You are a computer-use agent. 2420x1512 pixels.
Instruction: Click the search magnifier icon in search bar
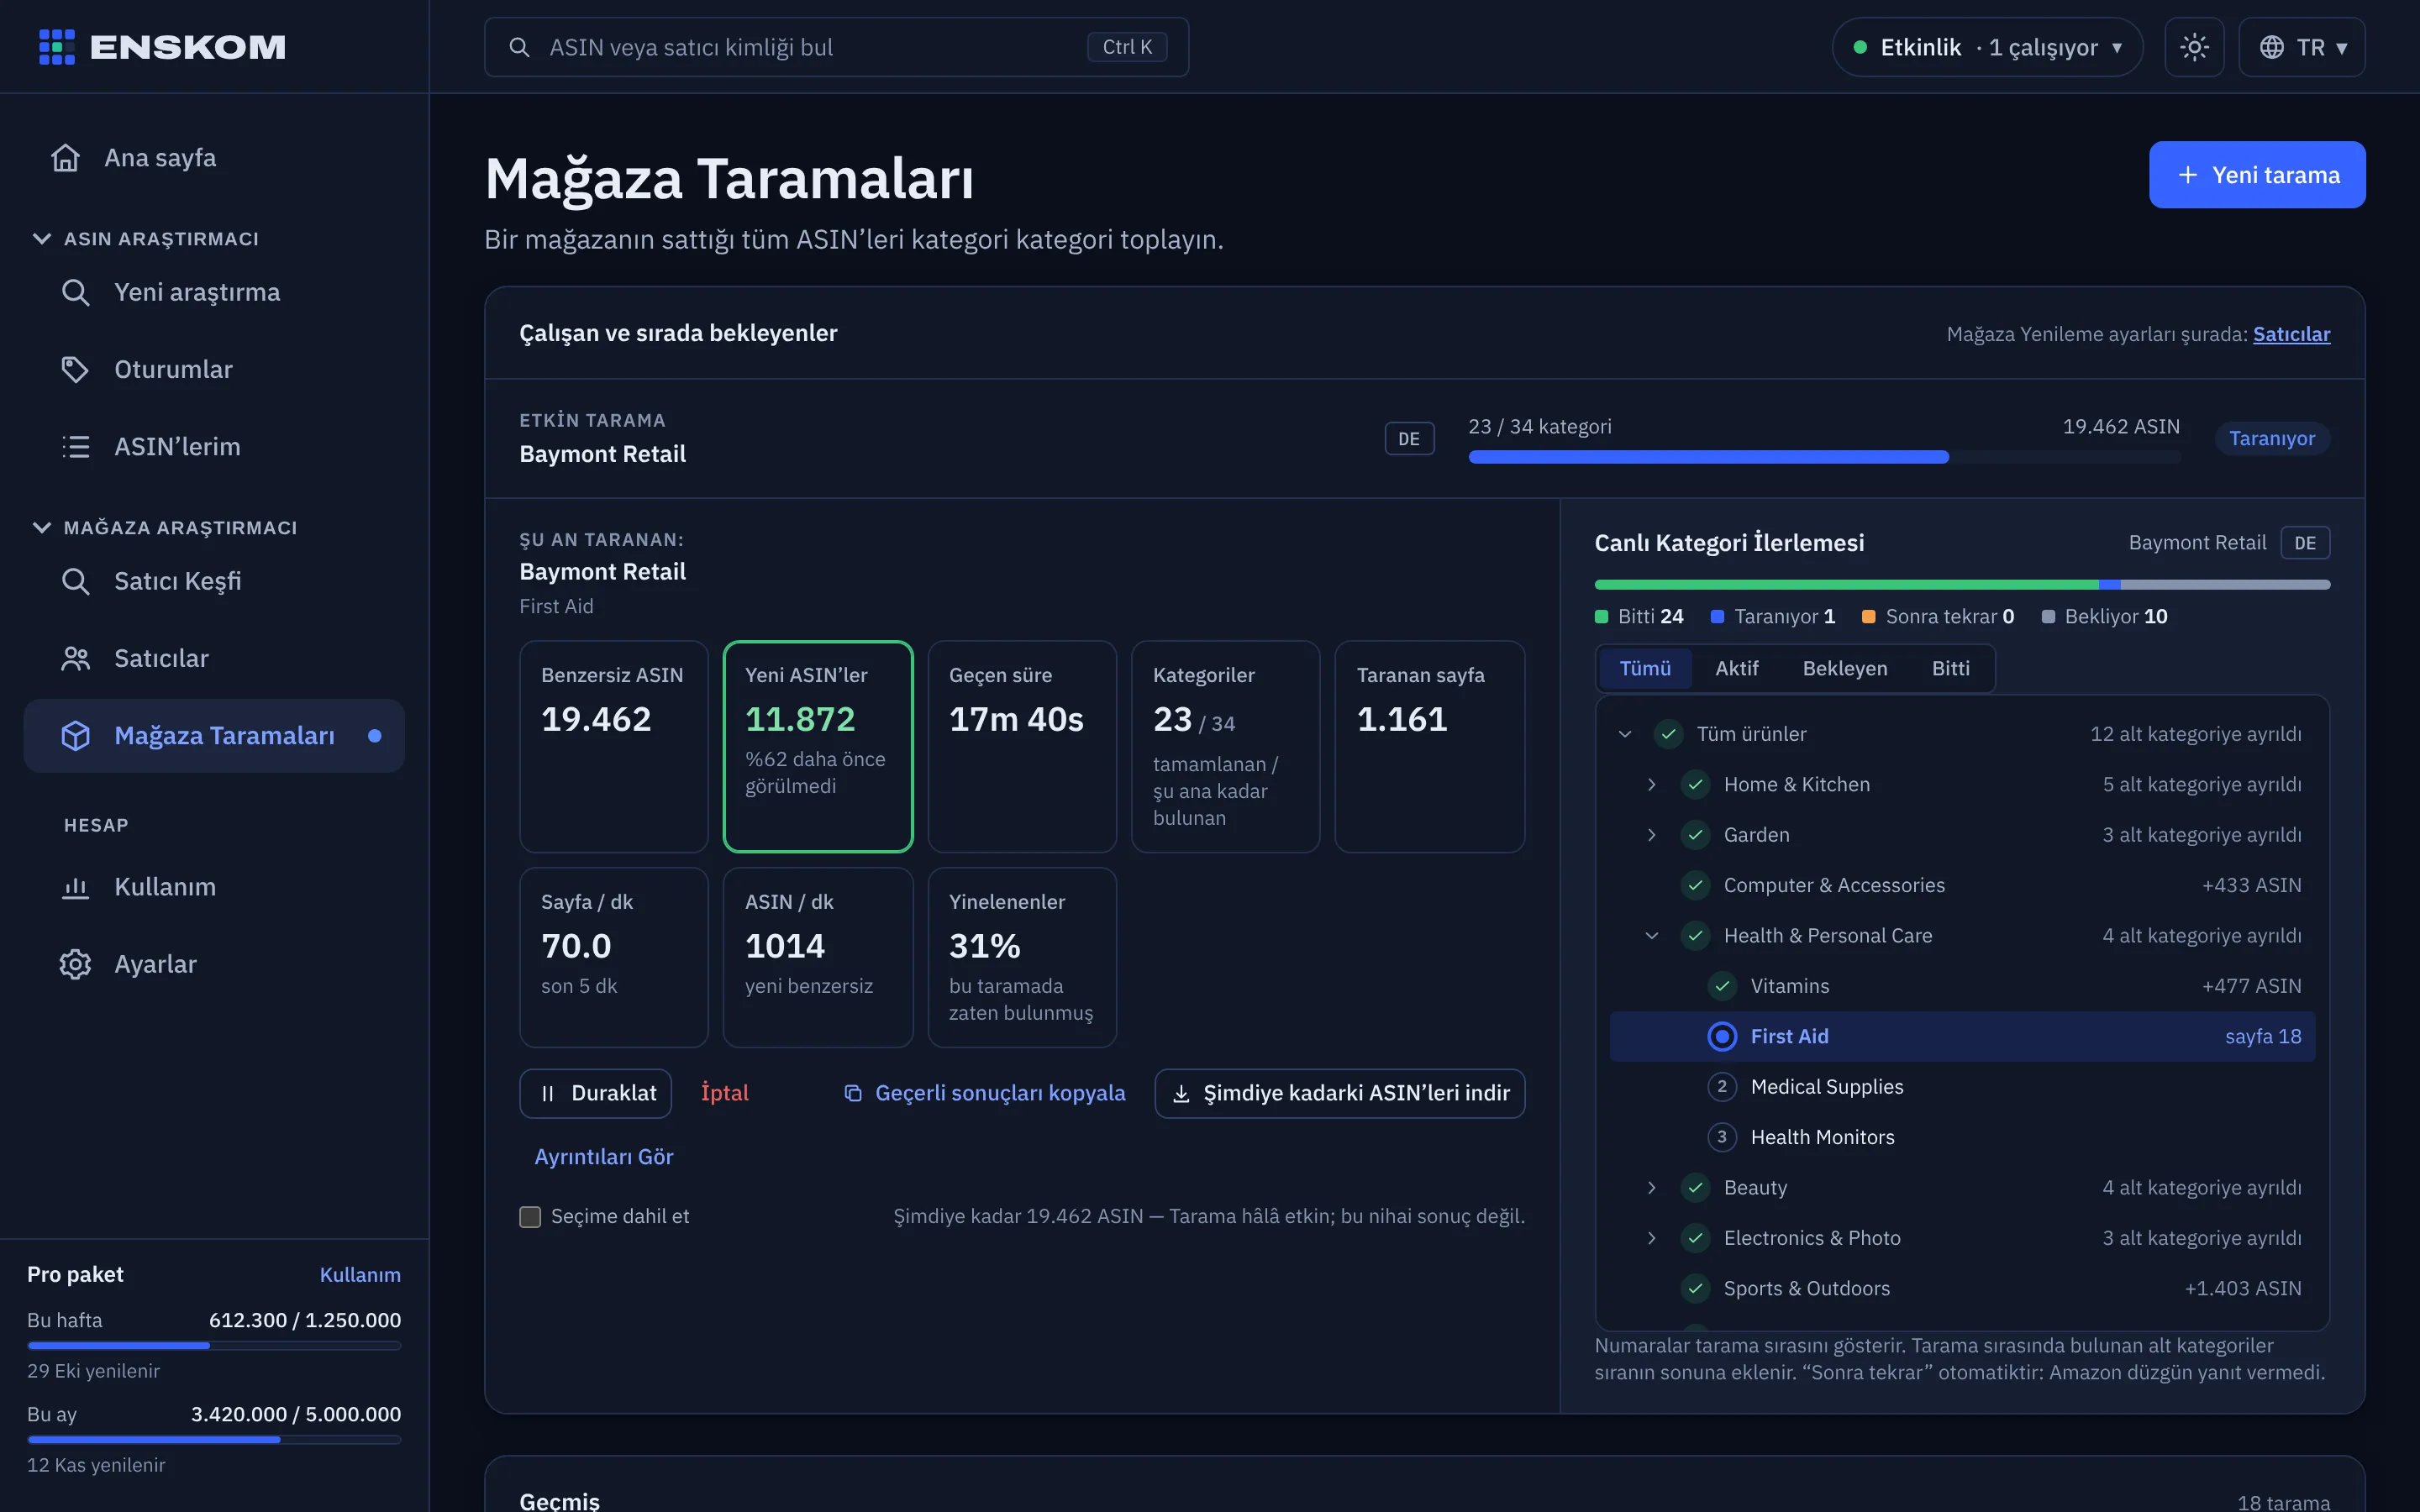coord(519,47)
